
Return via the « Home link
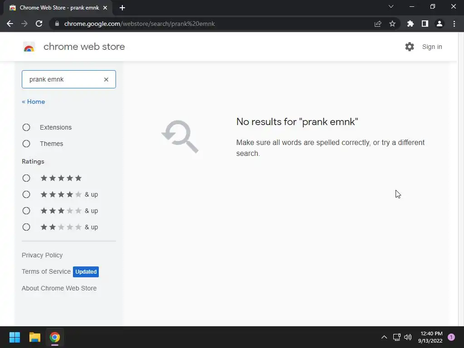34,101
